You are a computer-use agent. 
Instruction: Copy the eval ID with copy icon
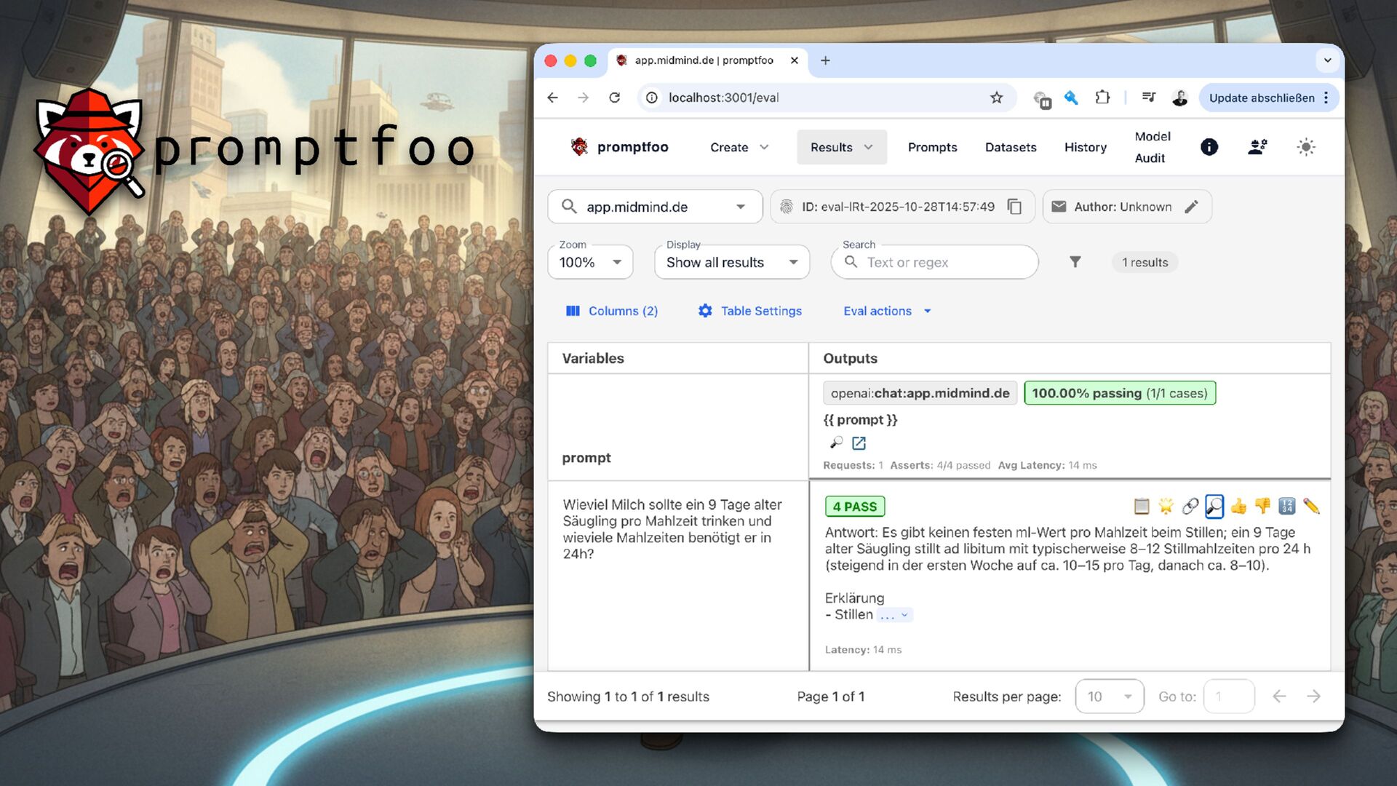(x=1014, y=207)
